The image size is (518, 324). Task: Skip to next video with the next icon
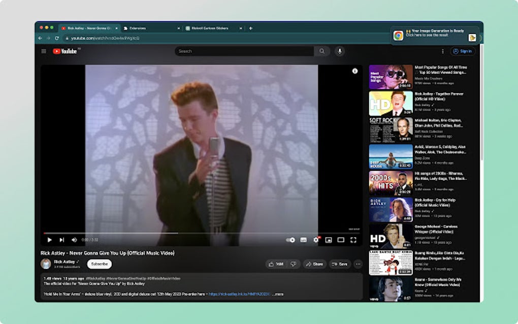coord(61,240)
